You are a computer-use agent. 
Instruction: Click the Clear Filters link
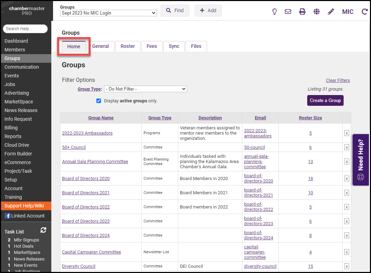tap(338, 80)
